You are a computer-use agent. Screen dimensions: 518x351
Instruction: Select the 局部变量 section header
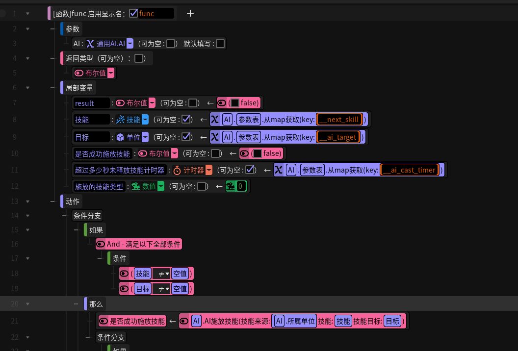[79, 88]
